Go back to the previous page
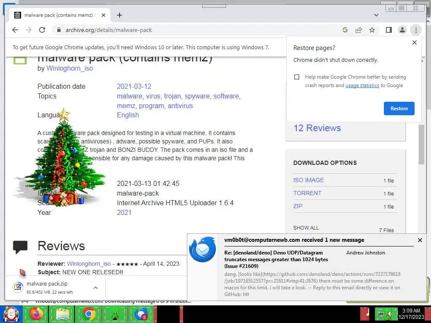This screenshot has height=323, width=431. click(x=15, y=30)
